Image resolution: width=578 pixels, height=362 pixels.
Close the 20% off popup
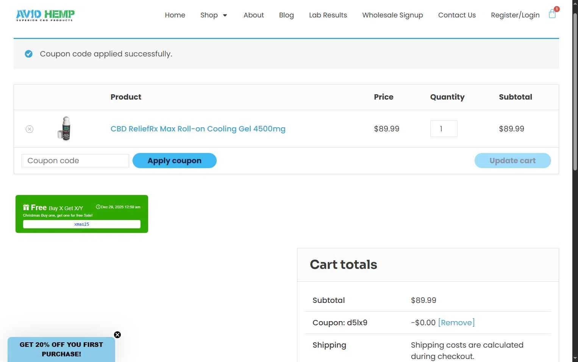click(117, 335)
